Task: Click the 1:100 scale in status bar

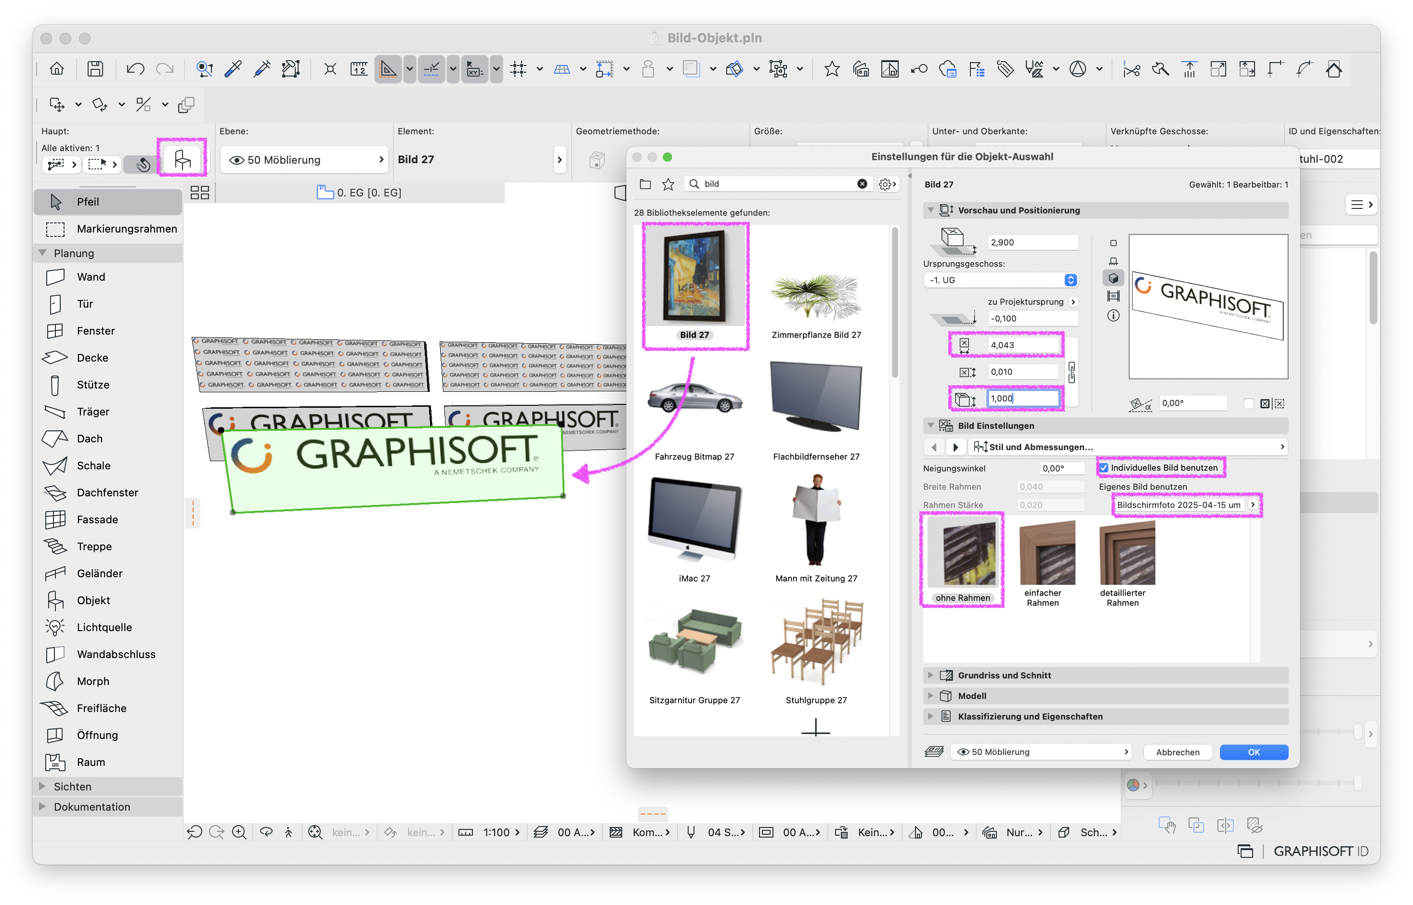Action: pos(496,832)
